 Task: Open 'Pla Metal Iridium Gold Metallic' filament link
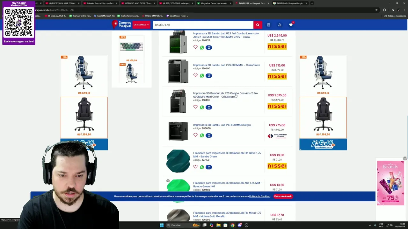pyautogui.click(x=227, y=214)
